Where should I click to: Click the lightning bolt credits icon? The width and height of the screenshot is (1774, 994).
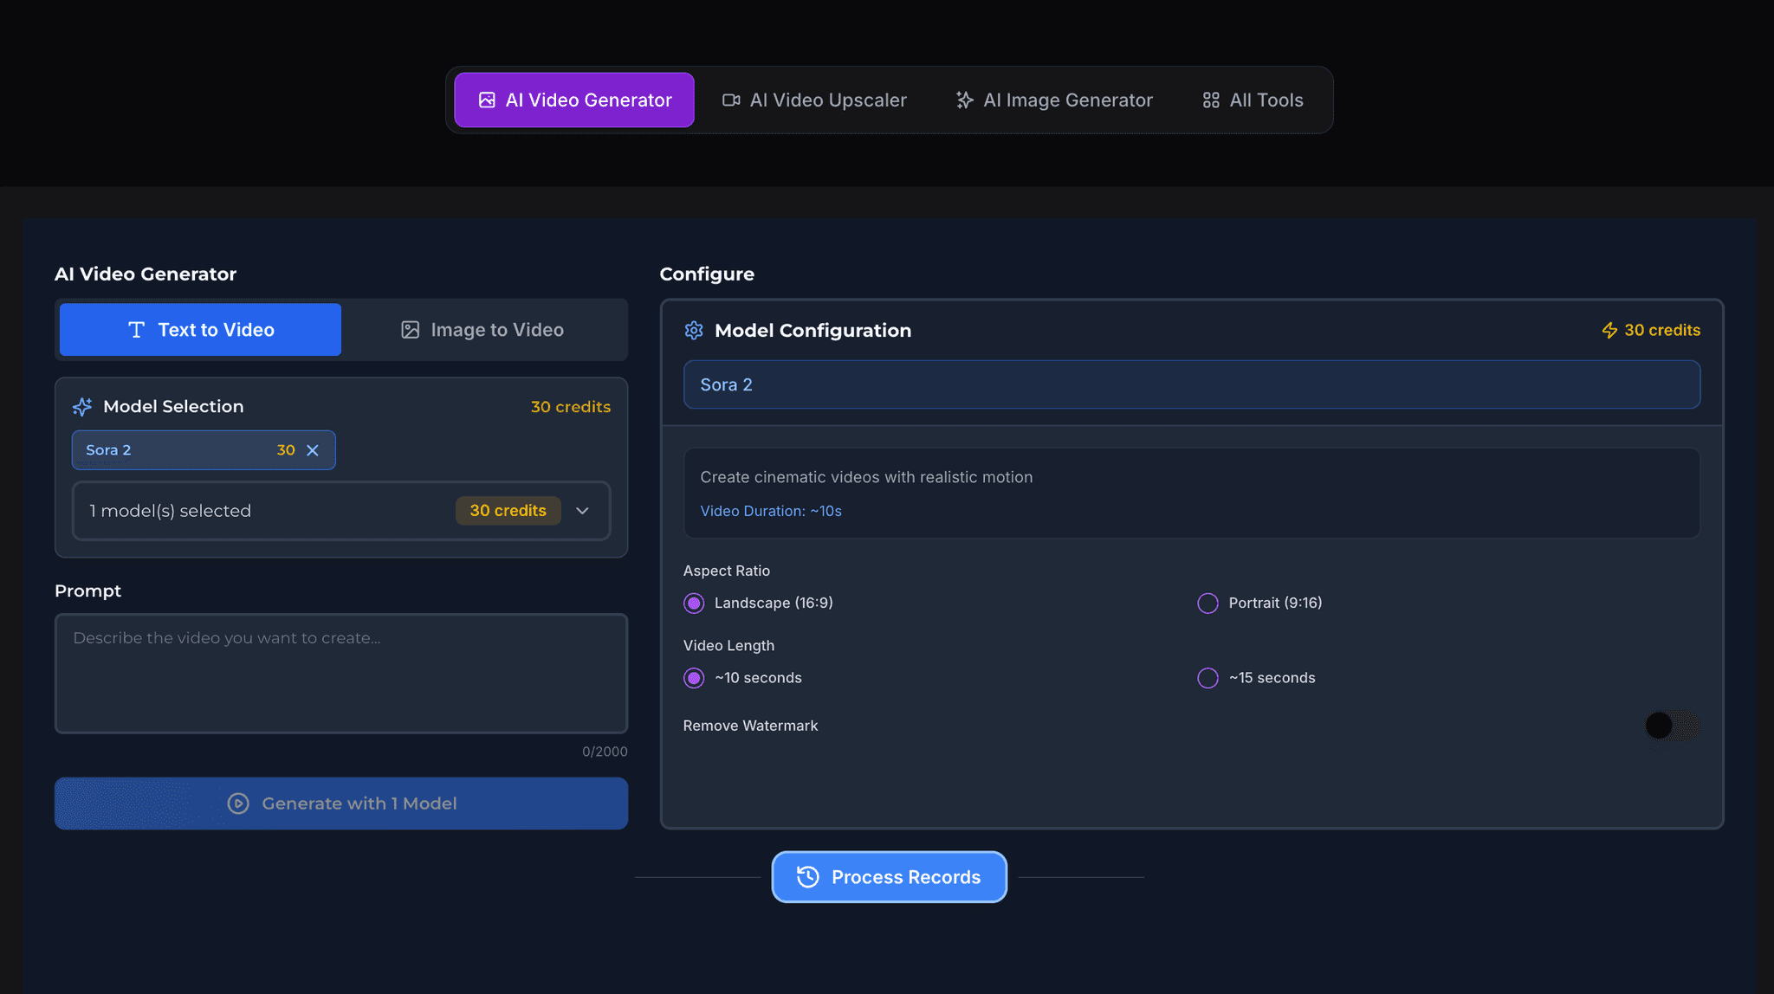[x=1609, y=331]
